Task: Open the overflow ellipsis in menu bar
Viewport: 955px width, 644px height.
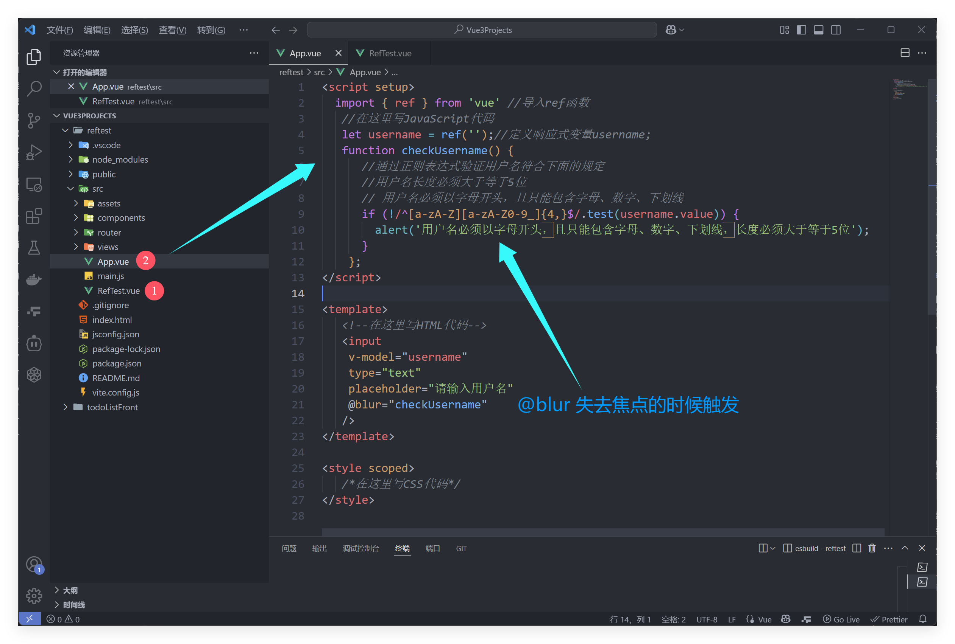Action: (x=244, y=30)
